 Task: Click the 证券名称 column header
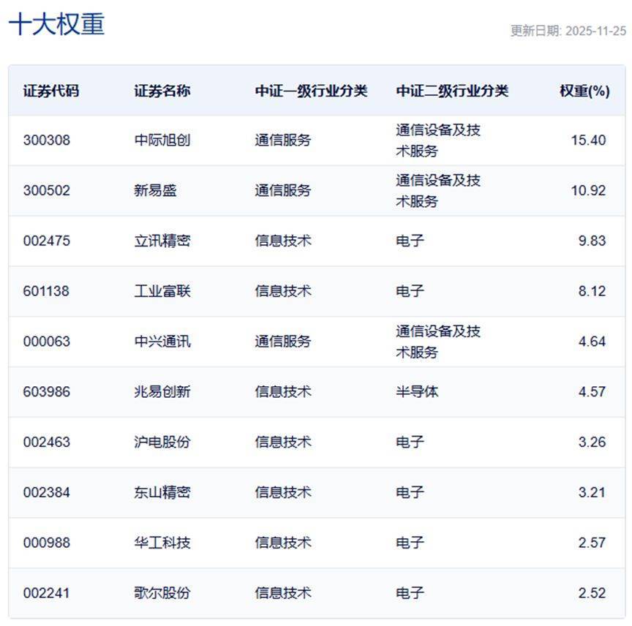pos(162,91)
